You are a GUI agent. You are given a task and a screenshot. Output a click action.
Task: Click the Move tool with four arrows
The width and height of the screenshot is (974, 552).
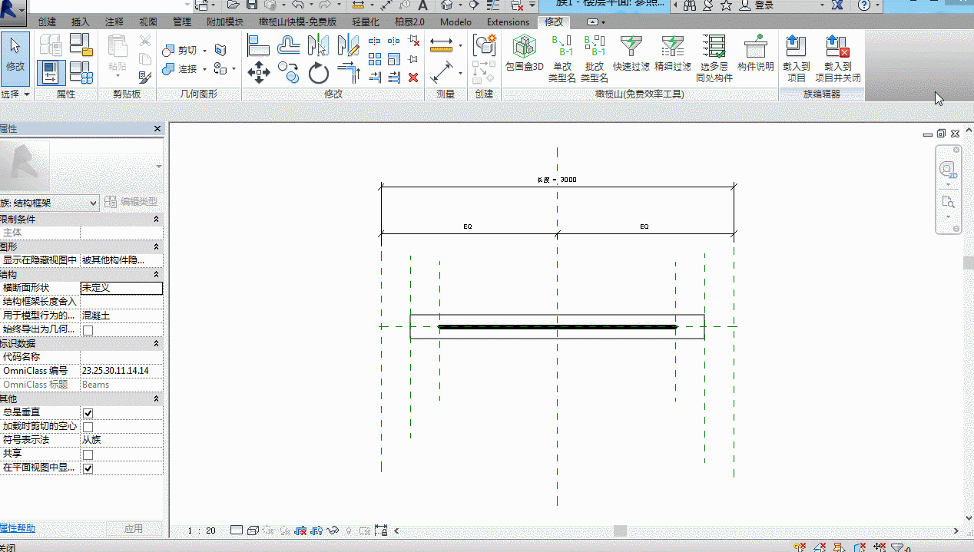(x=259, y=74)
